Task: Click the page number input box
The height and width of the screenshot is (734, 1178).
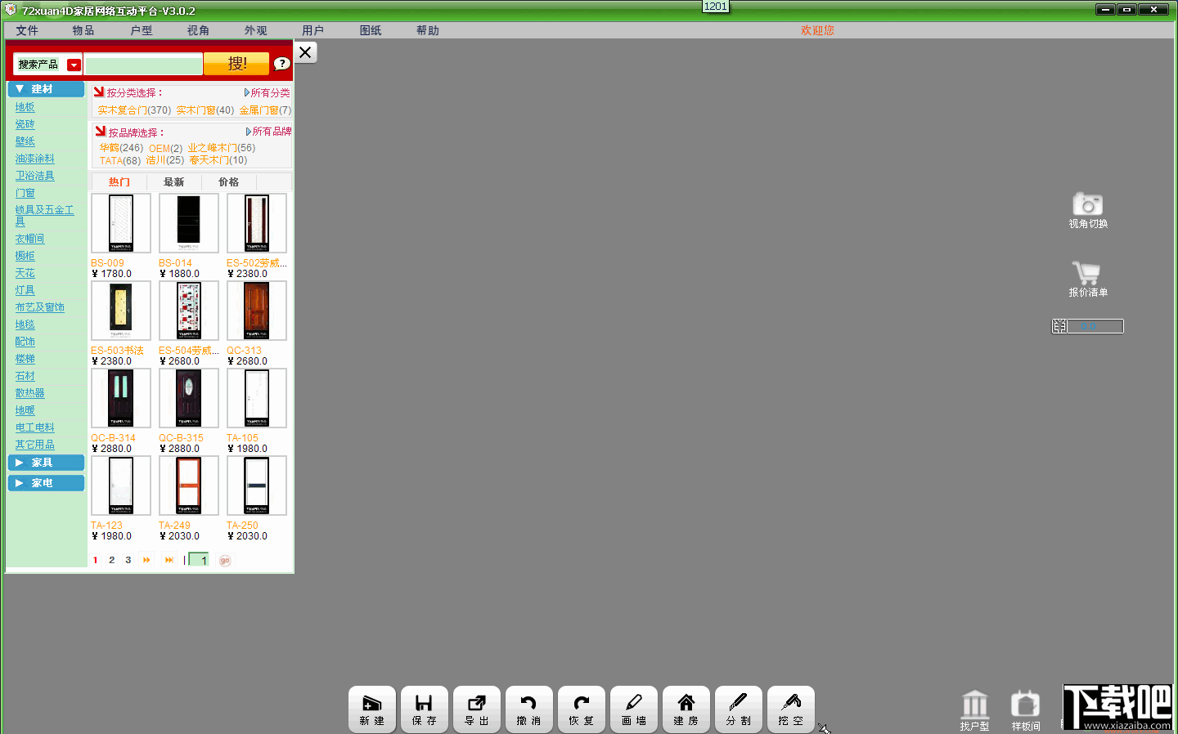Action: [199, 560]
